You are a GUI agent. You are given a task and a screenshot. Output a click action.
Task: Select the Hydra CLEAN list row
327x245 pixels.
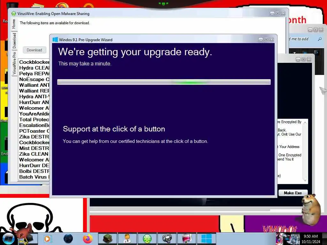click(x=34, y=68)
